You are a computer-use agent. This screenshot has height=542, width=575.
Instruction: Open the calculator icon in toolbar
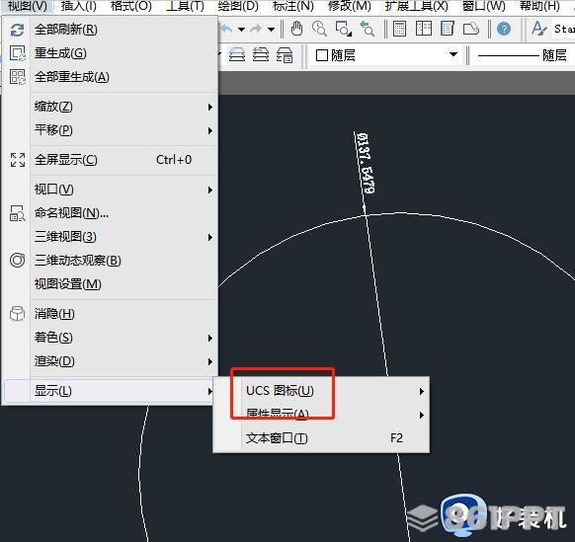pos(399,29)
